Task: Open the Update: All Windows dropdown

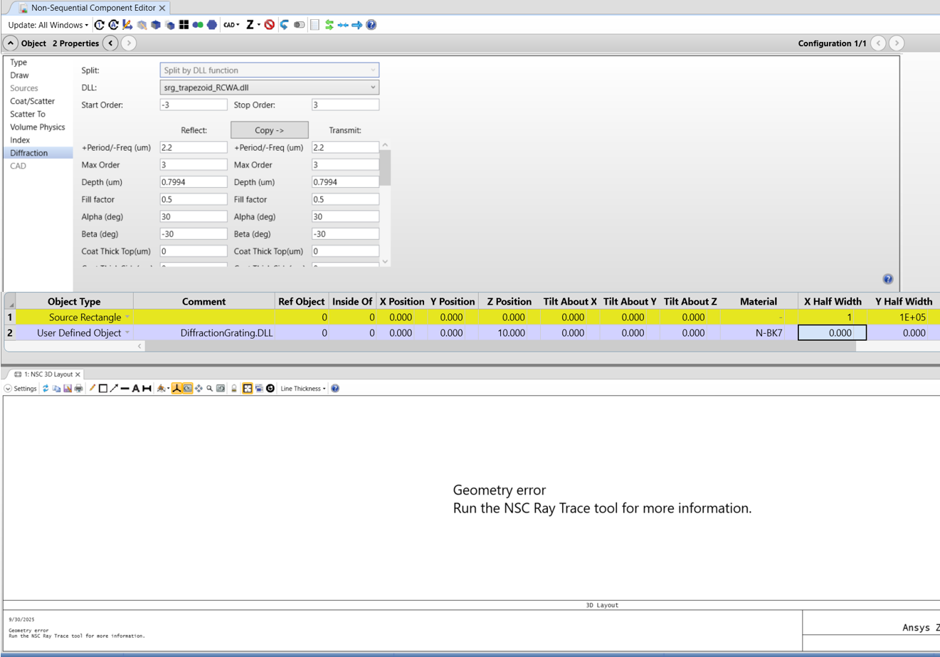Action: 48,25
